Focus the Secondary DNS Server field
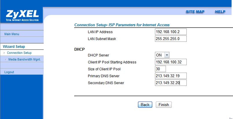This screenshot has height=119, width=233. (171, 83)
